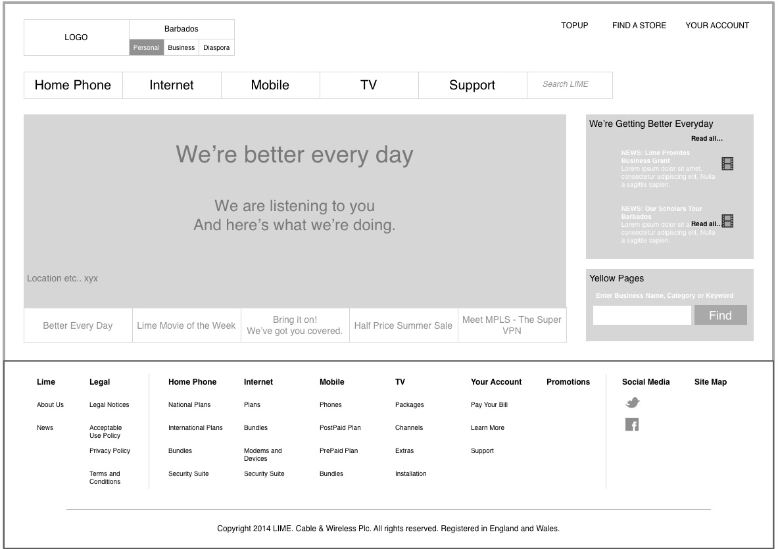Screen dimensions: 778x549
Task: Open PostPaid Plan link
Action: [340, 427]
